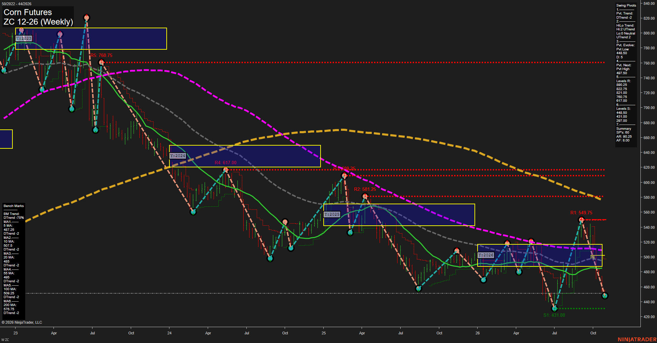Click the SP's: 60 summary line

(x=623, y=133)
